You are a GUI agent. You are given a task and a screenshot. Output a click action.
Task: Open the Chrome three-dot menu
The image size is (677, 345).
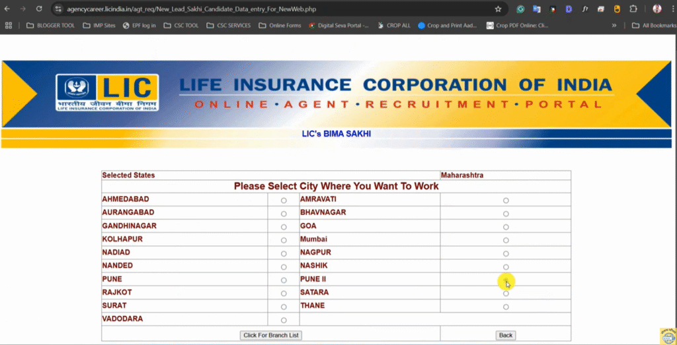pyautogui.click(x=671, y=9)
